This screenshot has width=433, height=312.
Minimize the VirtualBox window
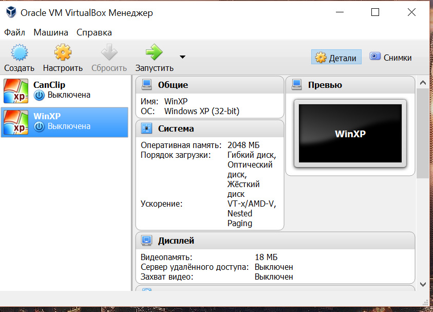pyautogui.click(x=340, y=12)
